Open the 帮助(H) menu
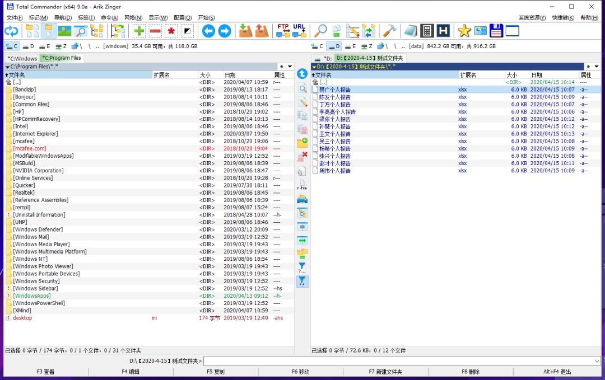605x380 pixels. [589, 18]
